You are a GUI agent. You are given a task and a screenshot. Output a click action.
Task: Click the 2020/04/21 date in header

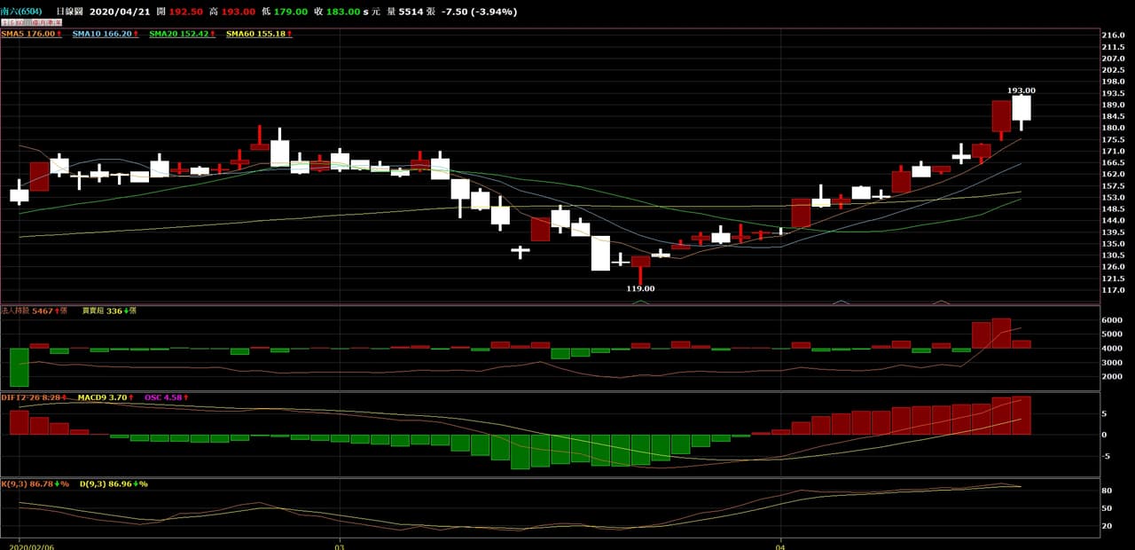[x=121, y=12]
